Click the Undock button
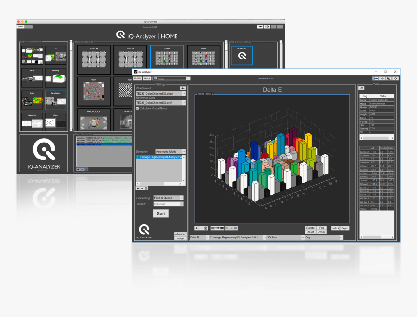The width and height of the screenshot is (417, 317). [336, 228]
